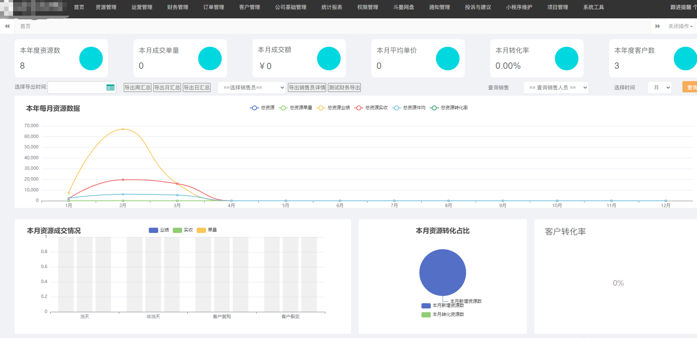
Task: Click the teal icon on the 本月成交额 card
Action: [329, 58]
